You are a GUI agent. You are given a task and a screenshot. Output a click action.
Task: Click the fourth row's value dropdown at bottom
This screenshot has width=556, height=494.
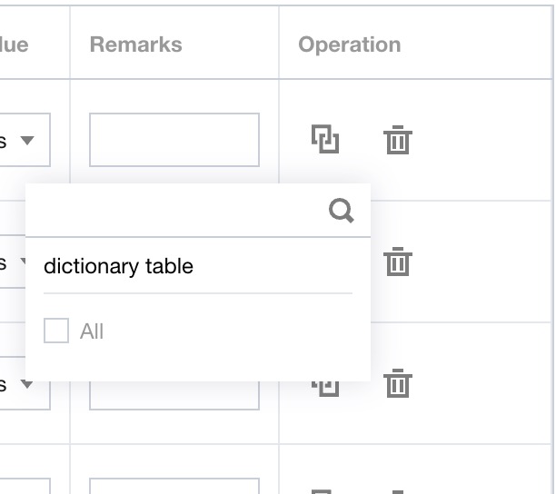click(x=24, y=486)
